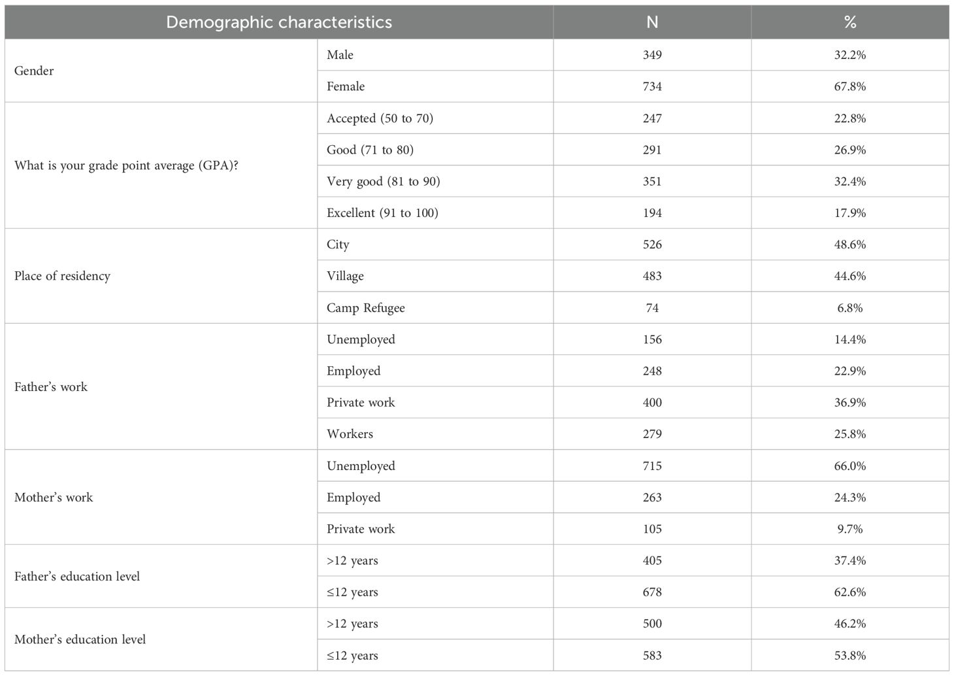
Task: Click the N column header
Action: coord(652,22)
